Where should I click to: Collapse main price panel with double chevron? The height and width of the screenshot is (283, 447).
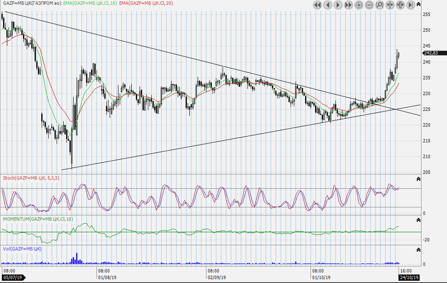(418, 4)
